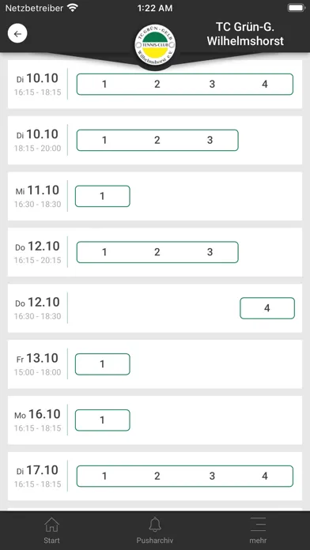Select court 2 on Di 10.10 18:15
This screenshot has width=310, height=550.
click(157, 141)
